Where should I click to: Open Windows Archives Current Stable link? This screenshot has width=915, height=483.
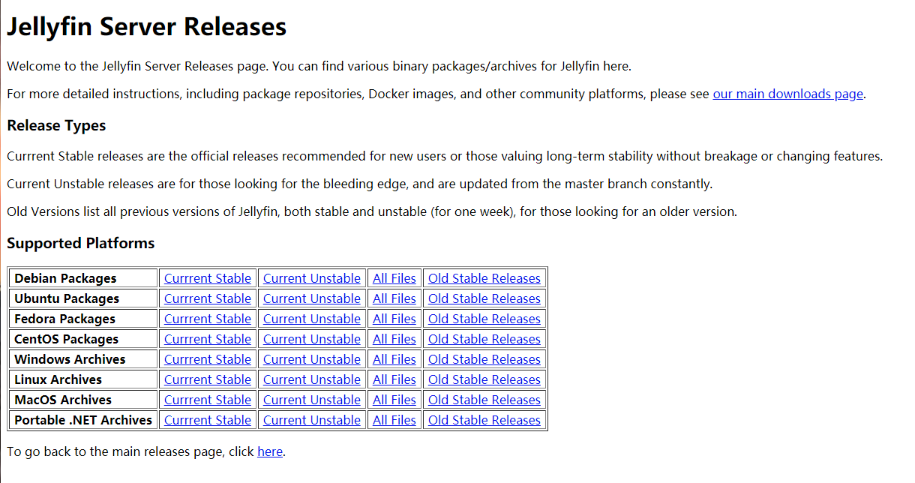tap(207, 359)
